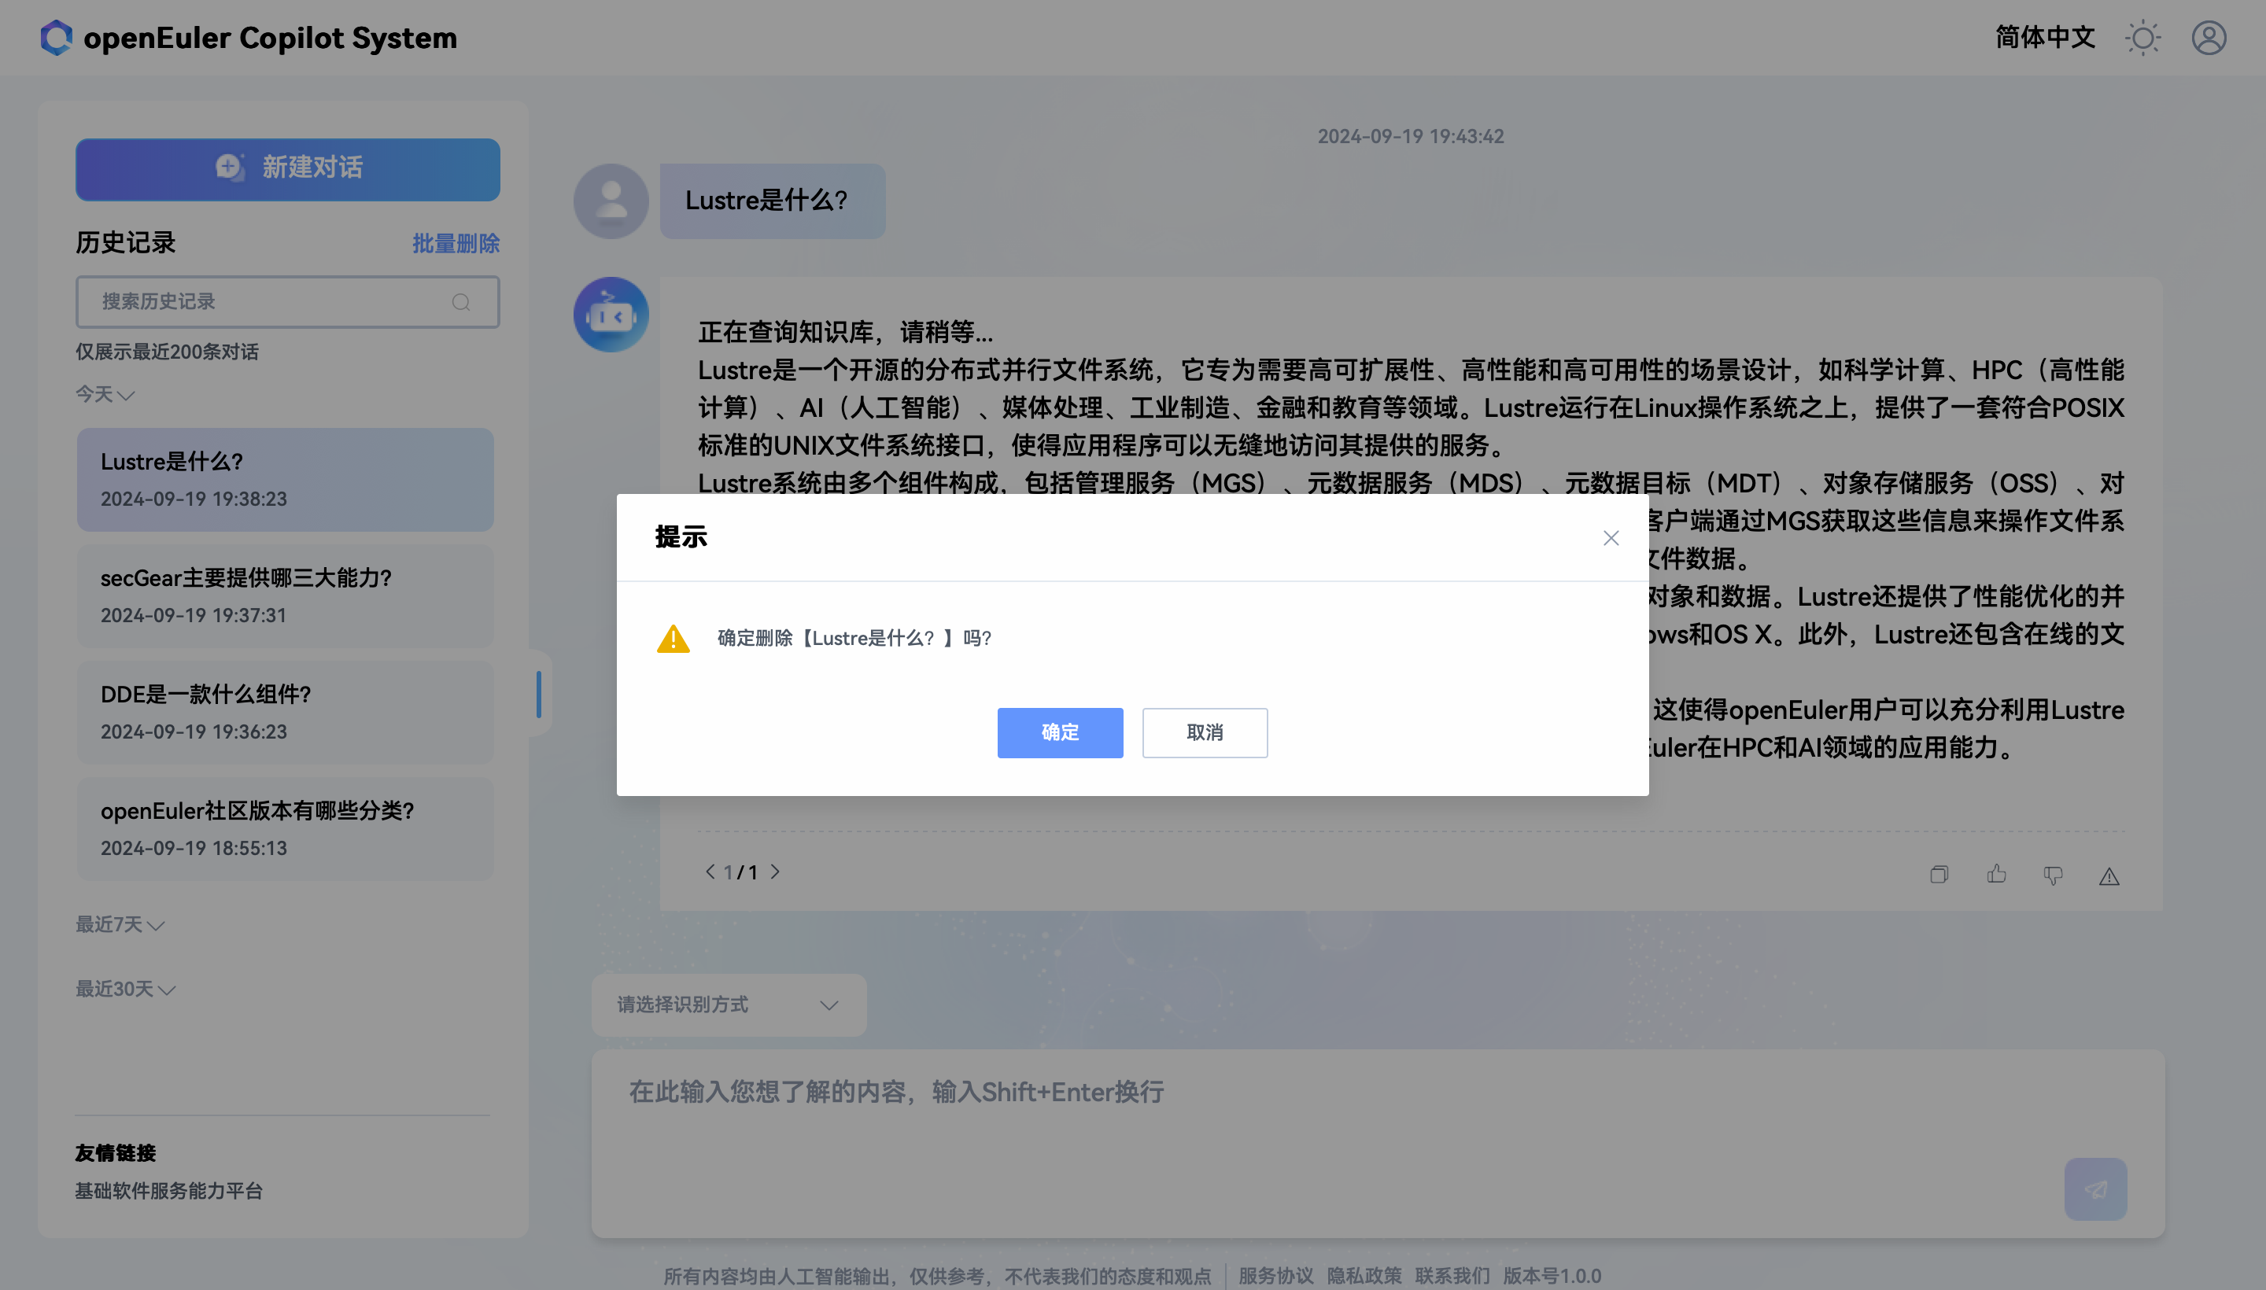This screenshot has width=2266, height=1290.
Task: Expand the 最近30天 history group
Action: click(x=125, y=989)
